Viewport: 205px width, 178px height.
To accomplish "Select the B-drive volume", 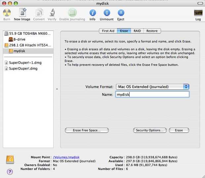I will 28,39.
